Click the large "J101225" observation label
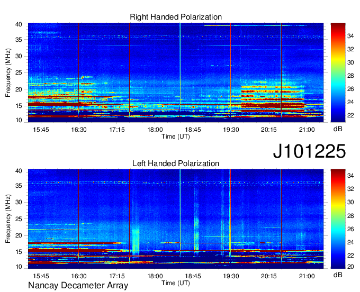This screenshot has width=360, height=292. (309, 151)
